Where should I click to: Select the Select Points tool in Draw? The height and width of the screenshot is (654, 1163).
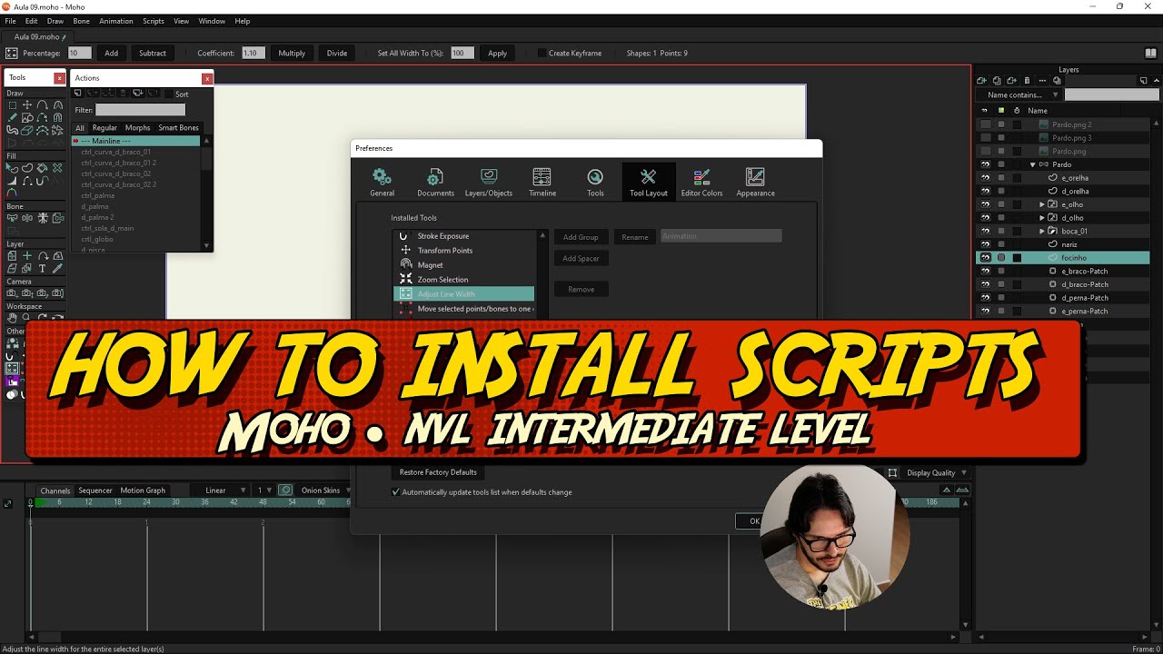click(12, 105)
